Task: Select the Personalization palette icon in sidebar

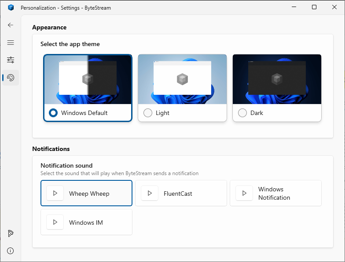Action: pos(11,78)
